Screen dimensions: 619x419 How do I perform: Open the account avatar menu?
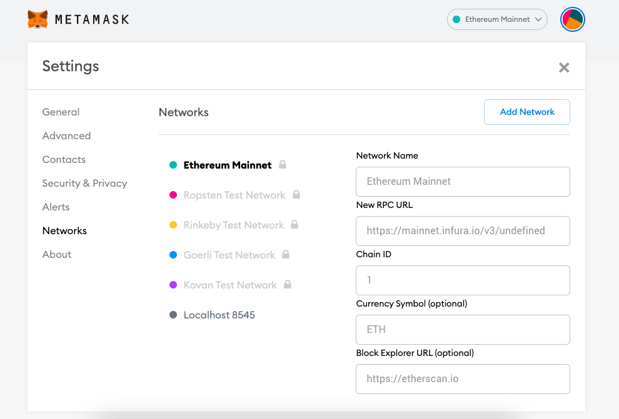tap(572, 19)
